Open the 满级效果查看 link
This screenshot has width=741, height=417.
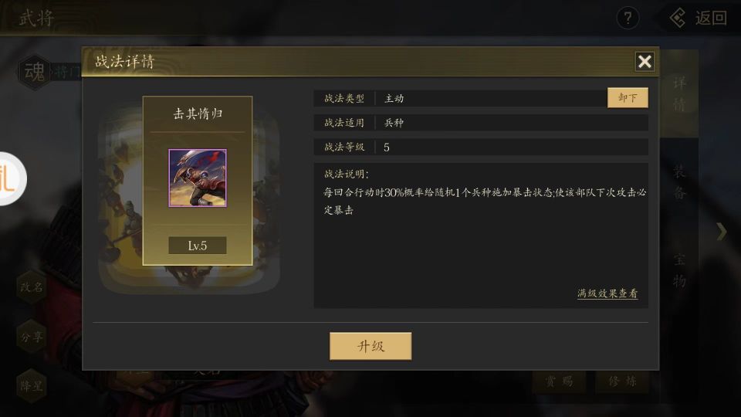tap(607, 293)
